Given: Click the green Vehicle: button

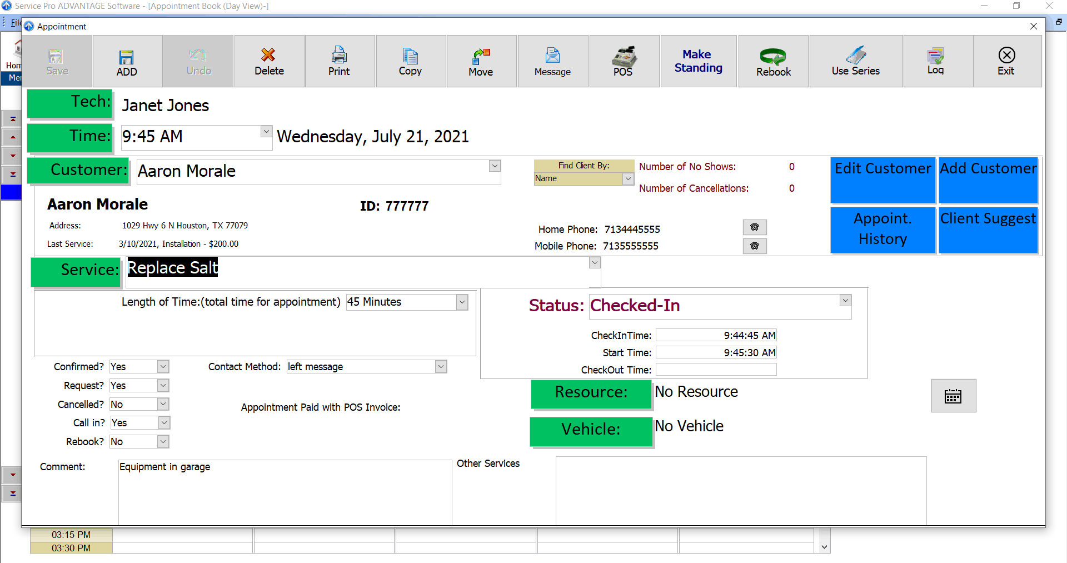Looking at the screenshot, I should [x=591, y=431].
